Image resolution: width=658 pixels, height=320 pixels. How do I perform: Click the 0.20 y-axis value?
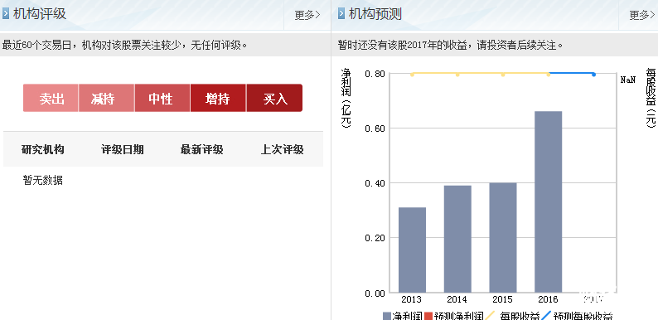coord(375,238)
